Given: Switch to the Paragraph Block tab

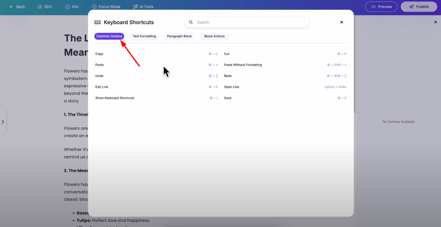Looking at the screenshot, I should pyautogui.click(x=179, y=36).
